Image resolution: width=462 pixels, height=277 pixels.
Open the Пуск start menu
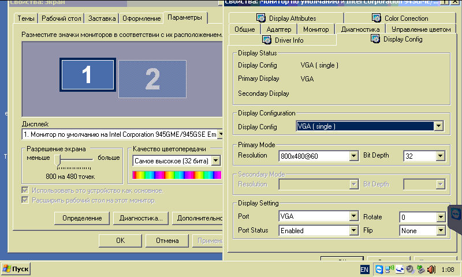pos(16,269)
